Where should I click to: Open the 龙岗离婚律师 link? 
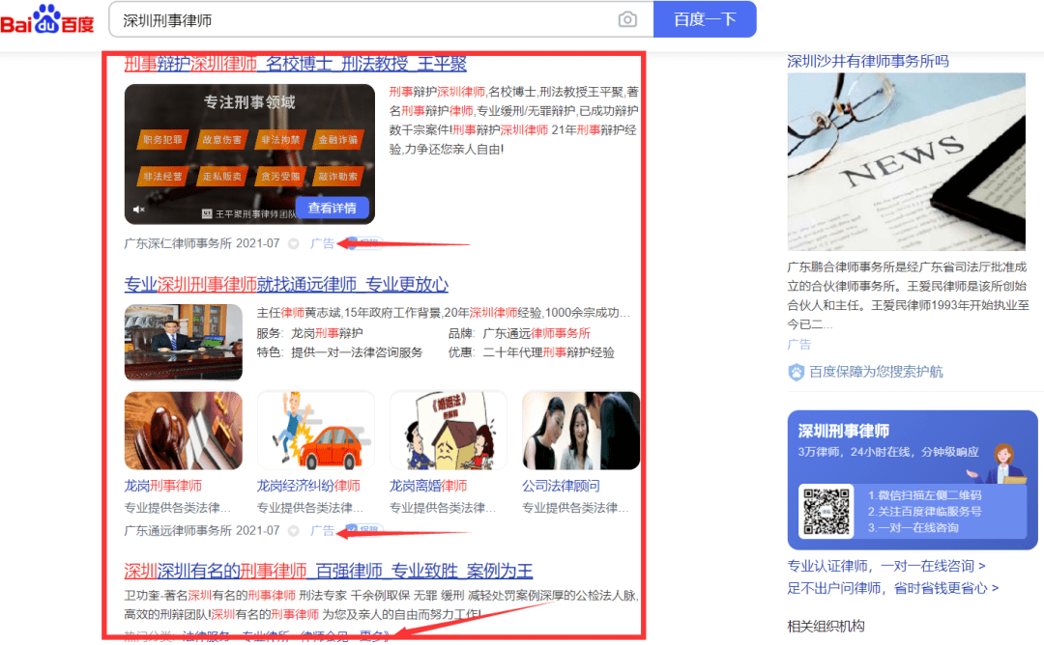point(428,486)
